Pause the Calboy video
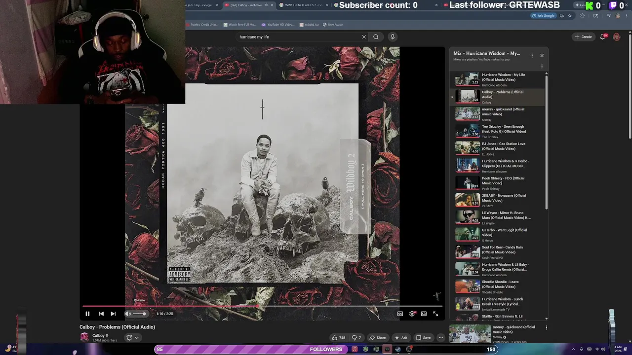 [x=87, y=314]
